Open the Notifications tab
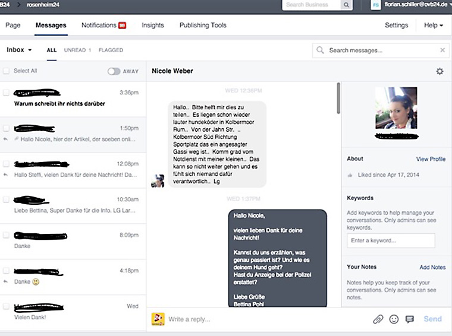Viewport: 452px width, 336px height. pyautogui.click(x=99, y=26)
